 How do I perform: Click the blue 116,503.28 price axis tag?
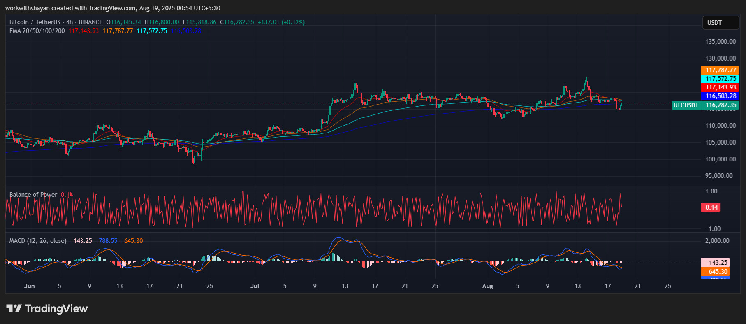tap(720, 96)
